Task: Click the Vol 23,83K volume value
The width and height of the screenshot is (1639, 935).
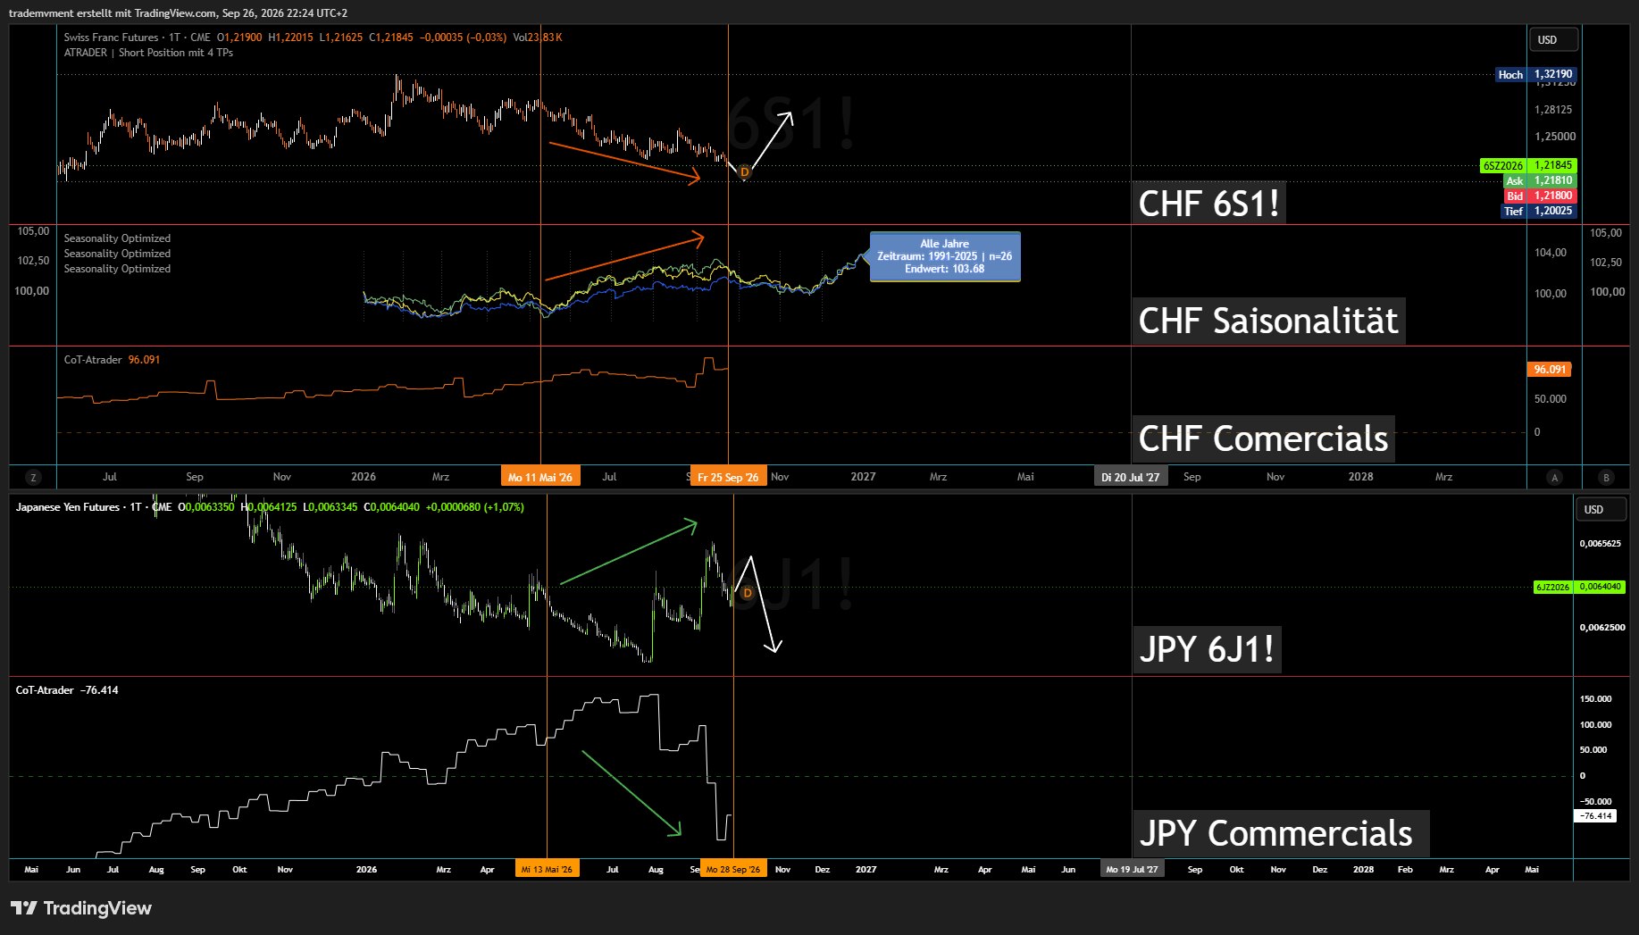Action: [x=538, y=38]
